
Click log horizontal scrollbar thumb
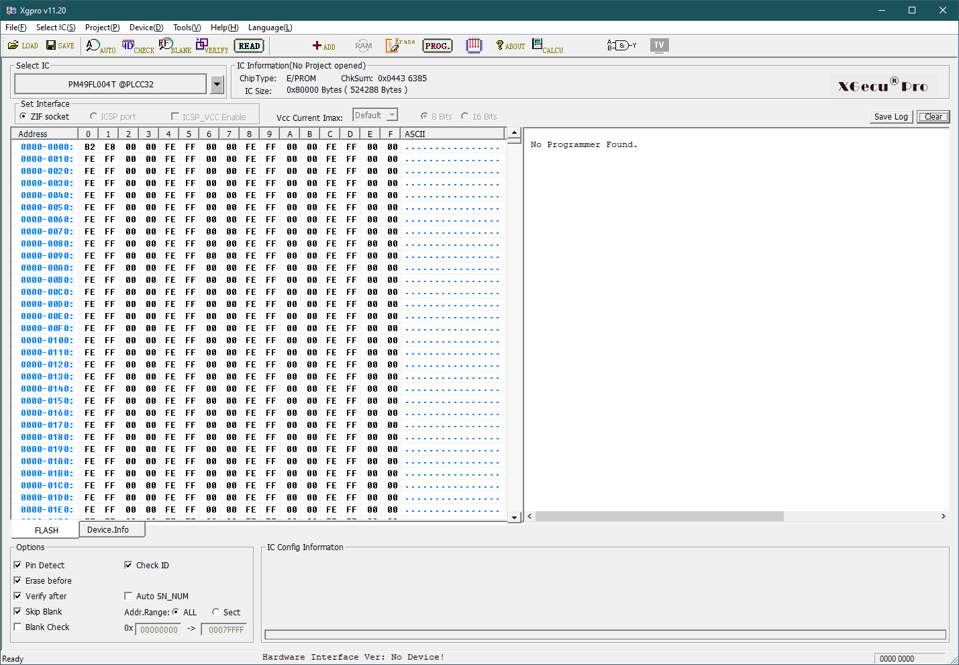[x=659, y=517]
